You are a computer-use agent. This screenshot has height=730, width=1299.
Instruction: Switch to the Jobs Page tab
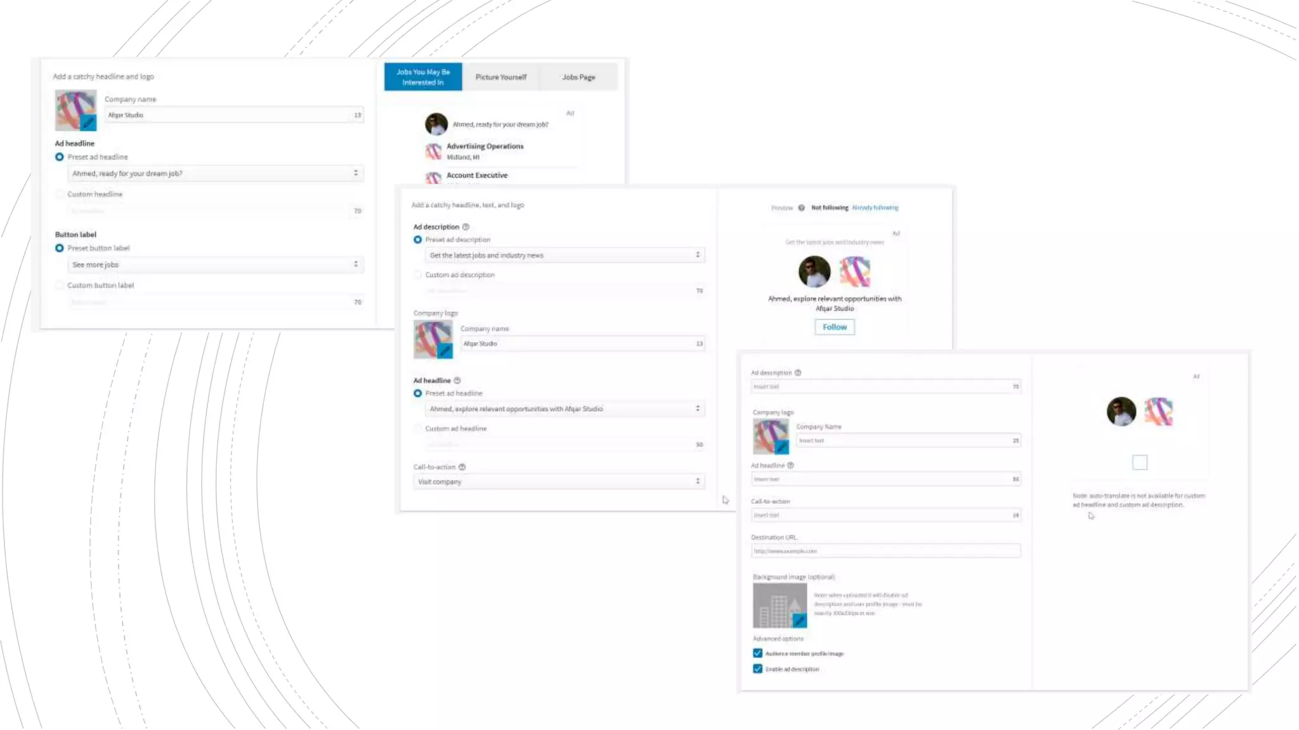578,77
